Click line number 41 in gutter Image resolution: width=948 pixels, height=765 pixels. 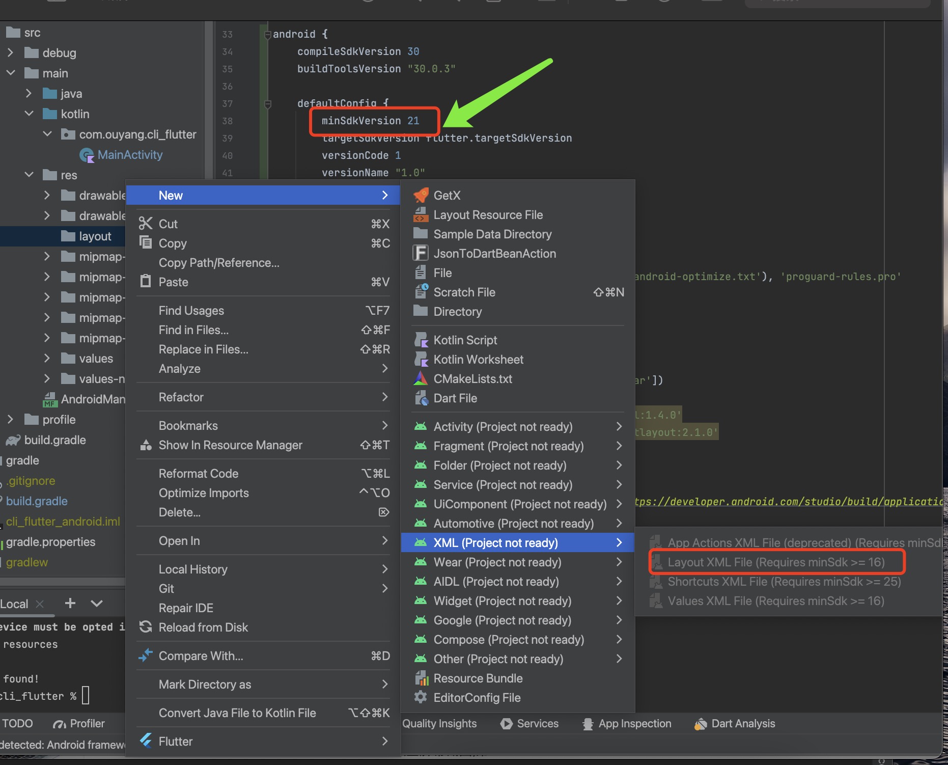click(228, 173)
